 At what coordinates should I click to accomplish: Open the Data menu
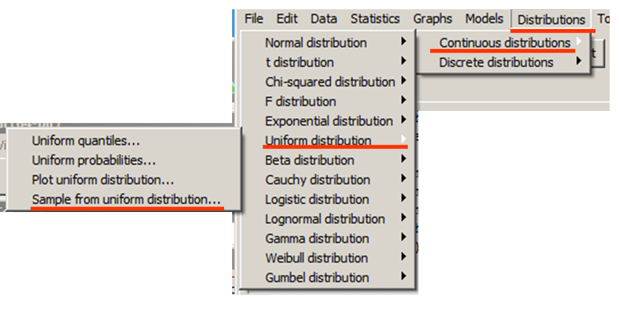point(324,19)
